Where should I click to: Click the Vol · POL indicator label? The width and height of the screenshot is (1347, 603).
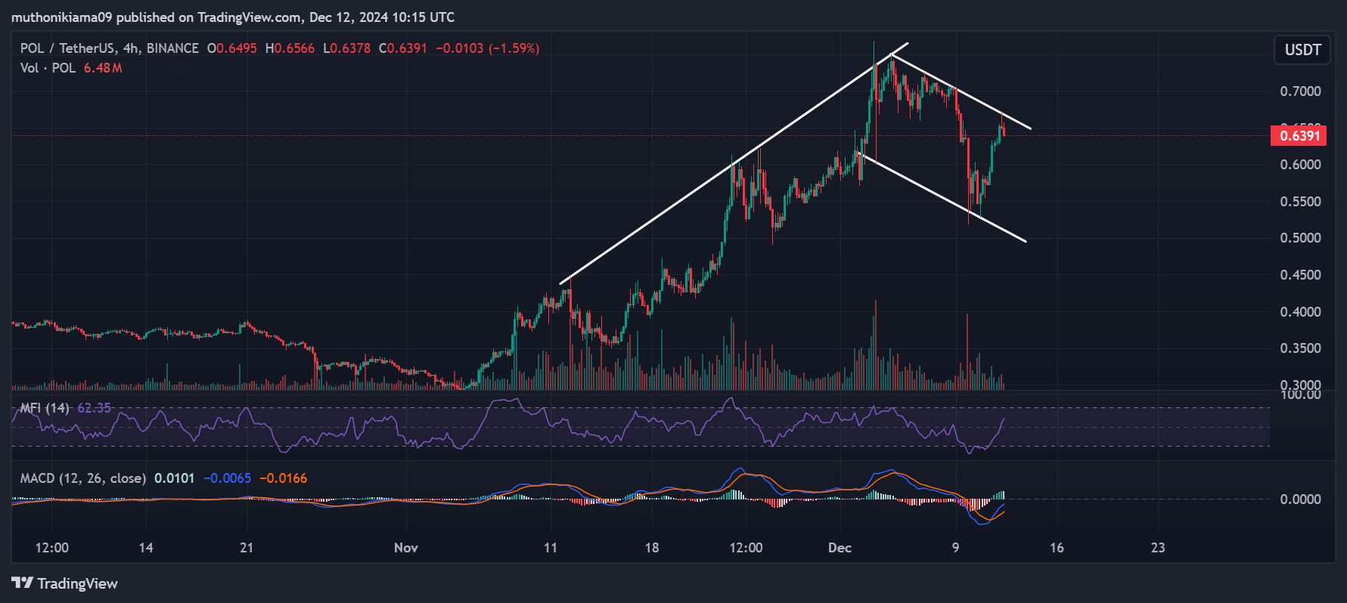point(48,68)
